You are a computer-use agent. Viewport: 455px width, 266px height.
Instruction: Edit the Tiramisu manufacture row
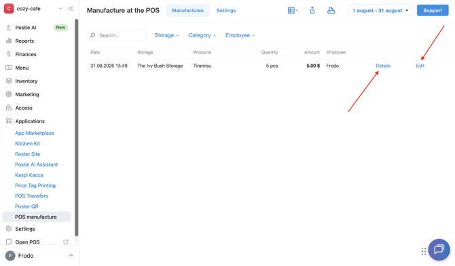click(420, 66)
